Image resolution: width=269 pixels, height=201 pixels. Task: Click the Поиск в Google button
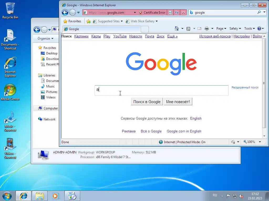pos(147,102)
